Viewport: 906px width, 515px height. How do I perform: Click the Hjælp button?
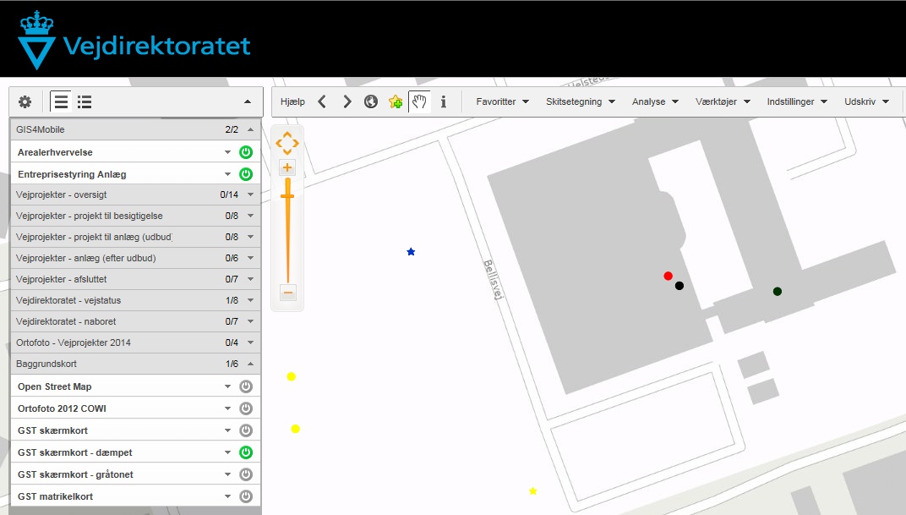292,101
